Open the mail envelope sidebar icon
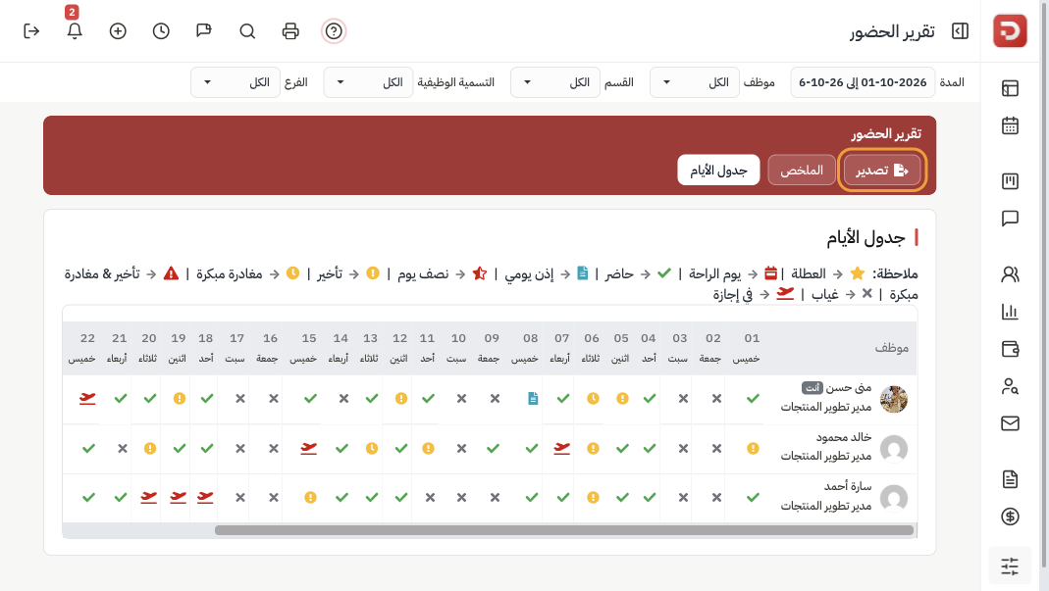Screen dimensions: 1049x591 tap(1010, 423)
